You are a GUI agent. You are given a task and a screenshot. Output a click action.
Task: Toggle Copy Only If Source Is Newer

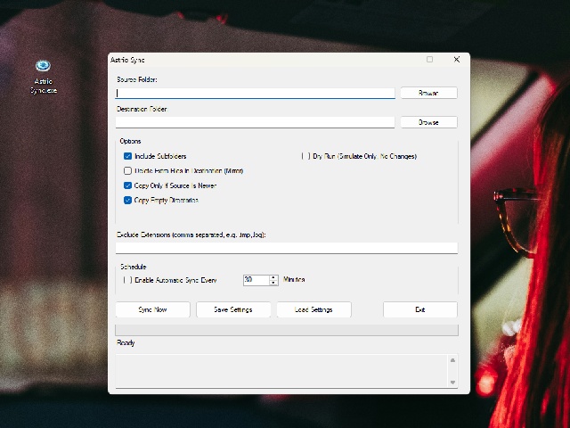[x=127, y=185]
